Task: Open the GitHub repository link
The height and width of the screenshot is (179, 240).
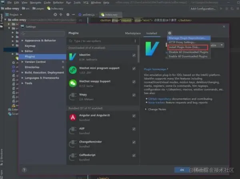Action: coord(160,99)
